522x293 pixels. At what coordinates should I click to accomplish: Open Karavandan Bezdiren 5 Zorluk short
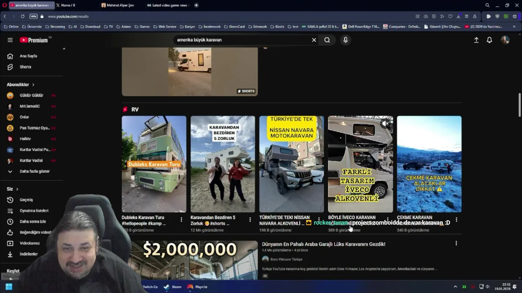coord(223,164)
